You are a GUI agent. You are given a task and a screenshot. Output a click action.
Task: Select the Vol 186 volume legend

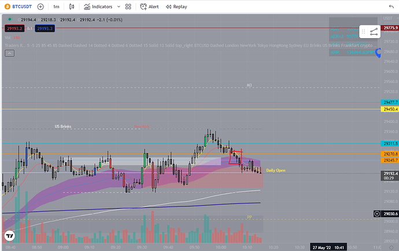pos(12,38)
